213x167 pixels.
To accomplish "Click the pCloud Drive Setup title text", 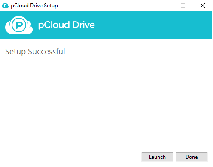I will [34, 6].
